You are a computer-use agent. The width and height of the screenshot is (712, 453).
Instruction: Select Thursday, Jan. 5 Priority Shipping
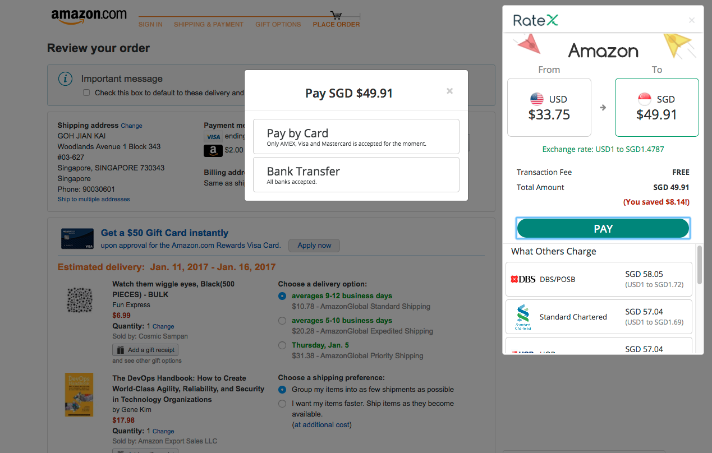click(282, 345)
